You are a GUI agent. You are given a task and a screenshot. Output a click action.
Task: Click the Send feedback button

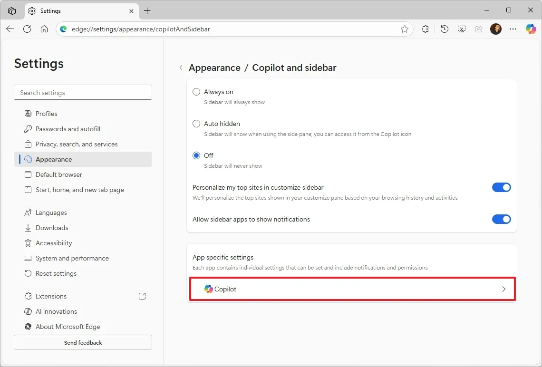point(83,342)
